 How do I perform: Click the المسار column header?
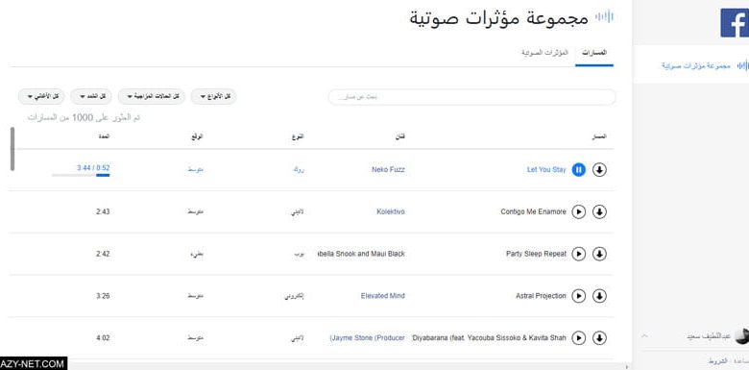click(x=599, y=136)
